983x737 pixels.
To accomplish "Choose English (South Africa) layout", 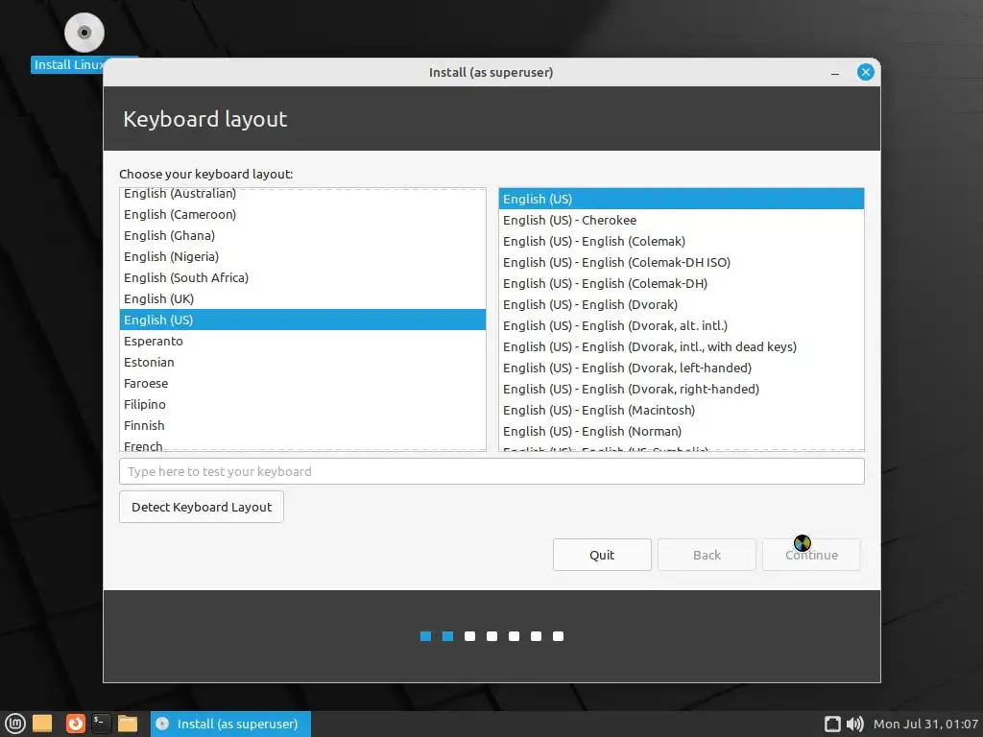I will pos(302,277).
